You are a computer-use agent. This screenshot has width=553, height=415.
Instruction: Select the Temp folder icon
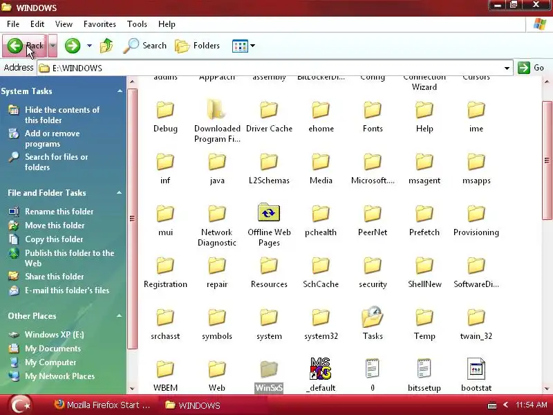click(x=424, y=317)
